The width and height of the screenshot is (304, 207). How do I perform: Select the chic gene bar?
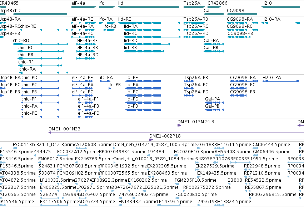click(40, 14)
